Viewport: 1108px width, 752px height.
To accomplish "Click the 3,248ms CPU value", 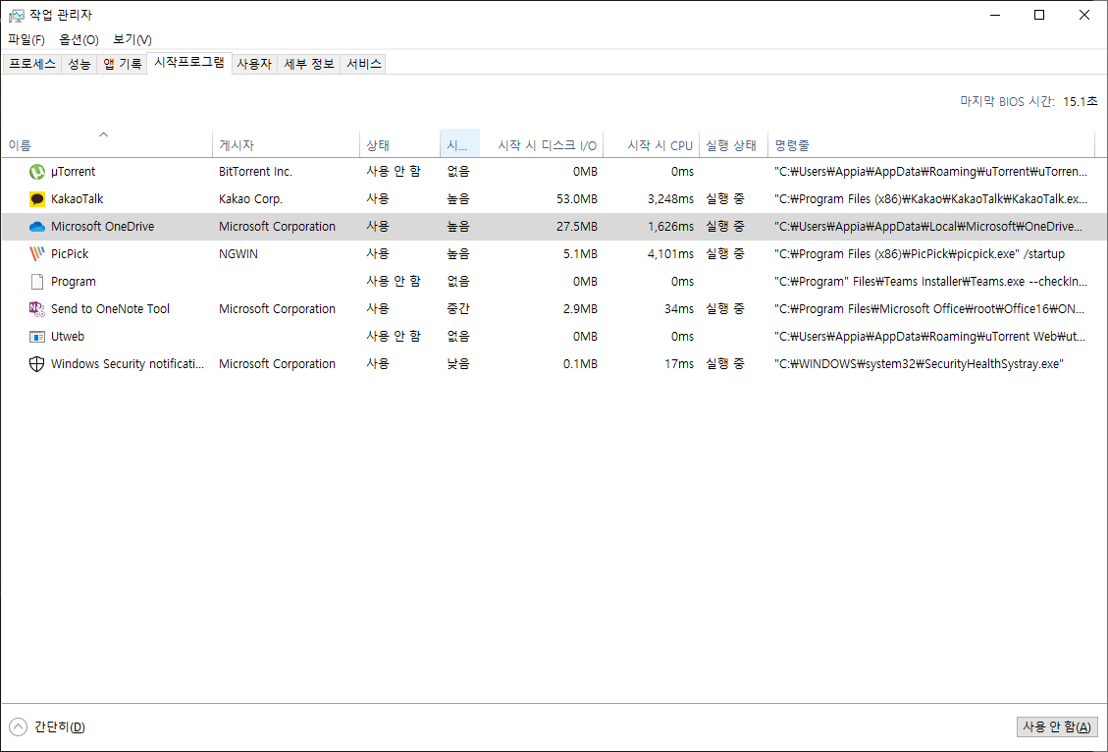I will (x=670, y=199).
